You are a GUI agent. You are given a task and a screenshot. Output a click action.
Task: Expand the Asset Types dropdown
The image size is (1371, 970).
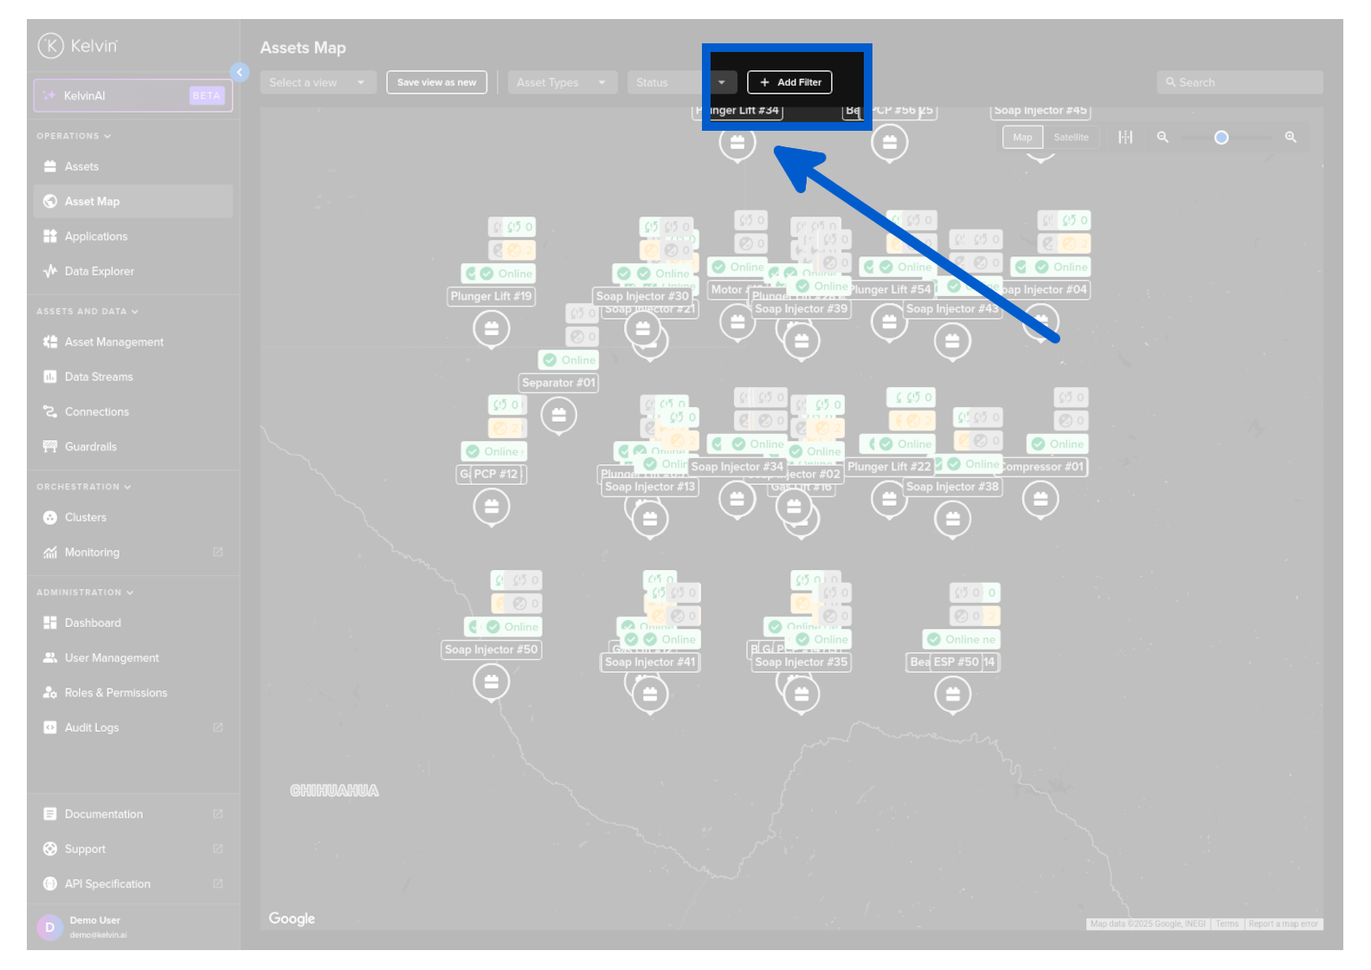tap(562, 82)
